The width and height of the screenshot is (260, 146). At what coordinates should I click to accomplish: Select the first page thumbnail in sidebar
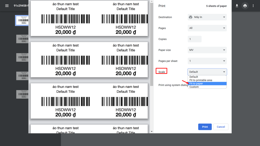coord(22,20)
